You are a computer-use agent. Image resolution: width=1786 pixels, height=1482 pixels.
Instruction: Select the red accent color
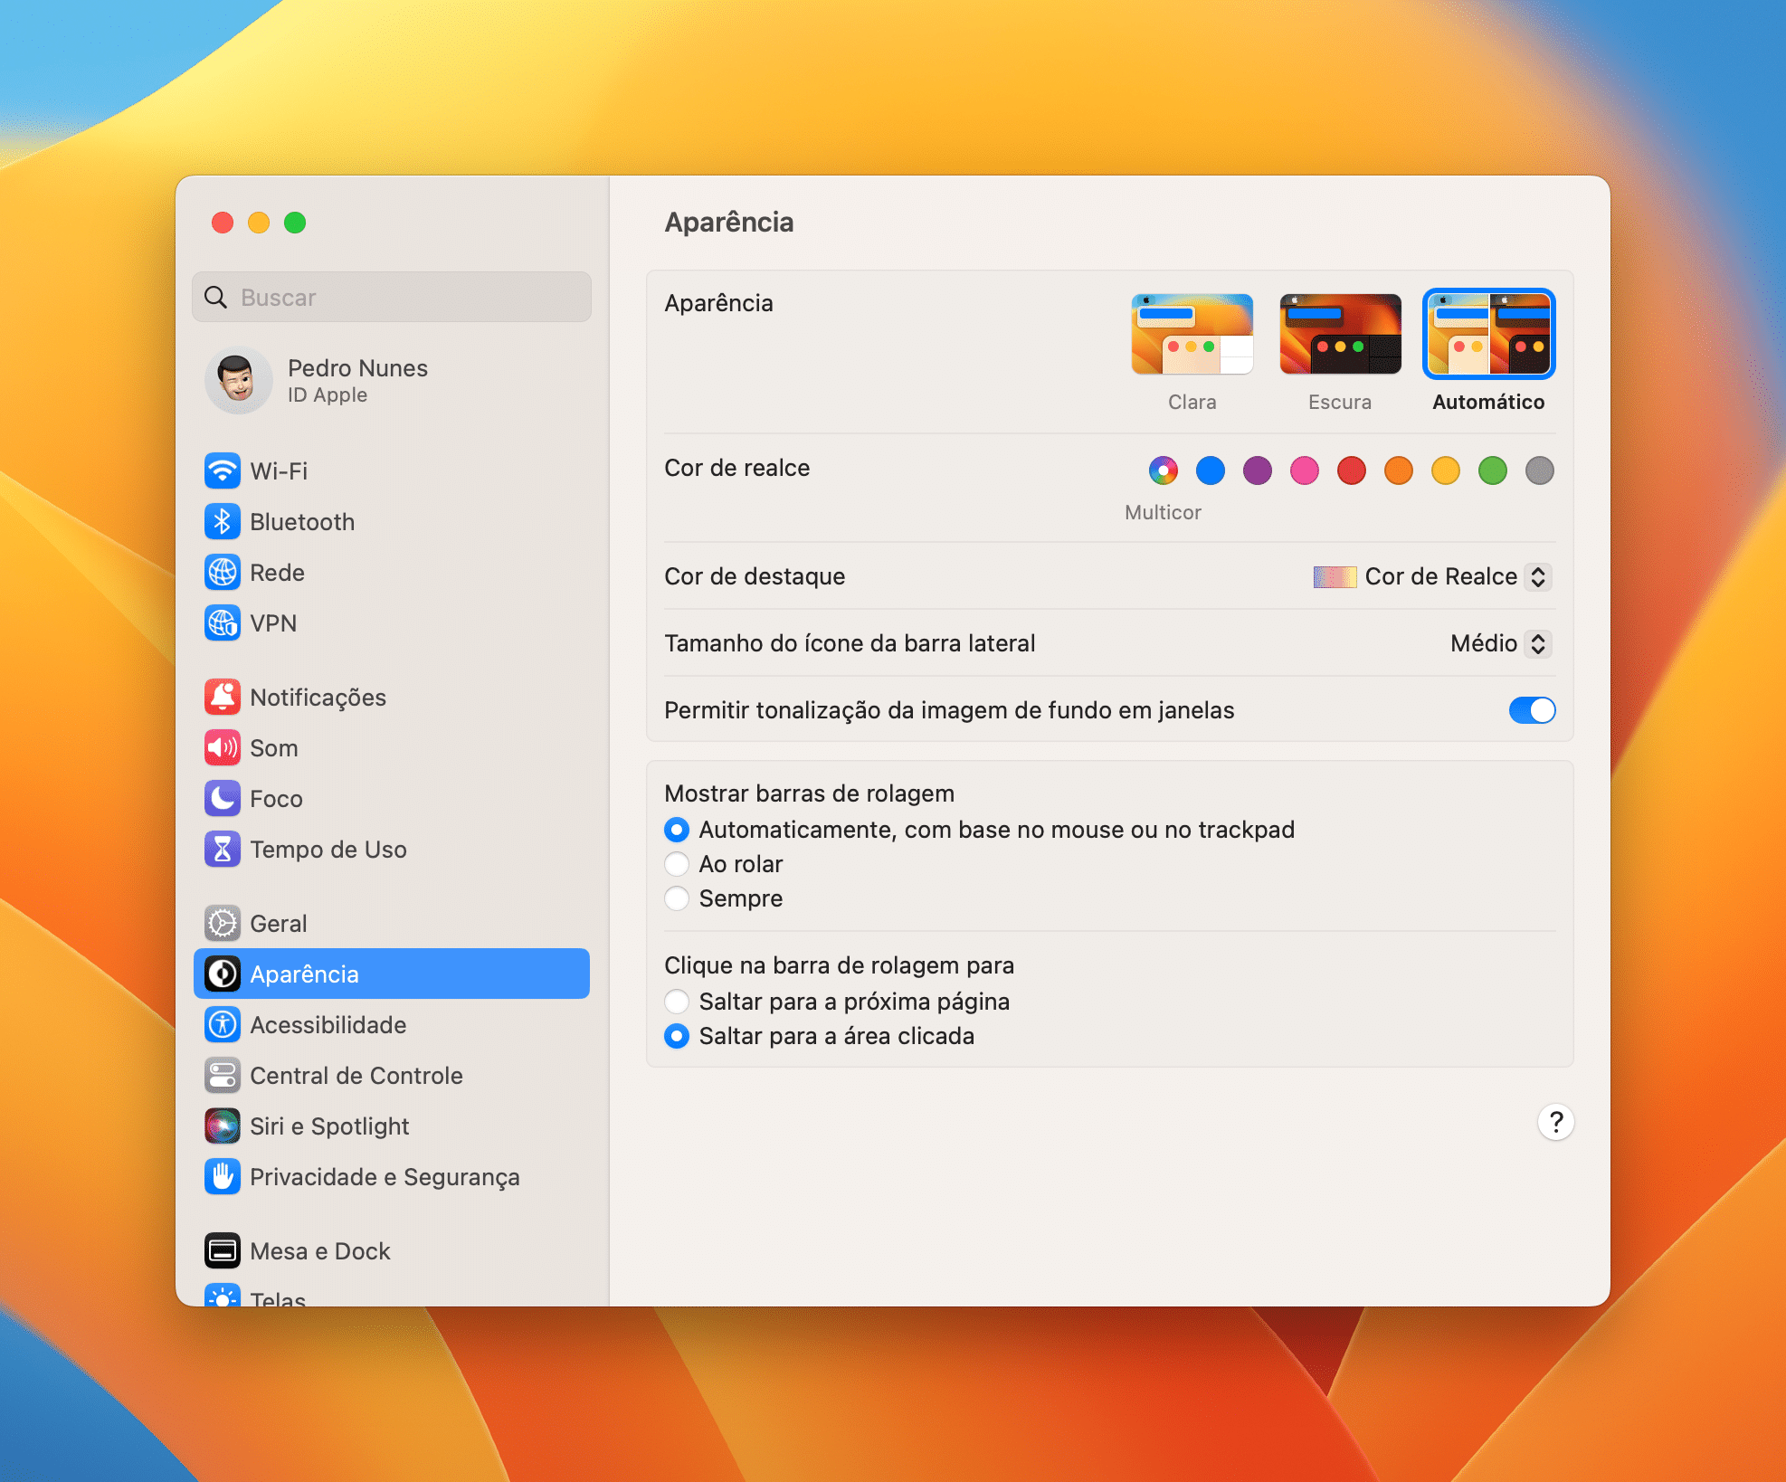click(1352, 470)
